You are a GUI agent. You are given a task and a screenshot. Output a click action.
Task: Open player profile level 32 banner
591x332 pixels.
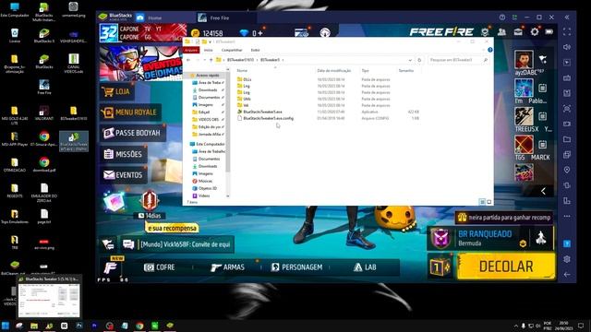tap(143, 33)
